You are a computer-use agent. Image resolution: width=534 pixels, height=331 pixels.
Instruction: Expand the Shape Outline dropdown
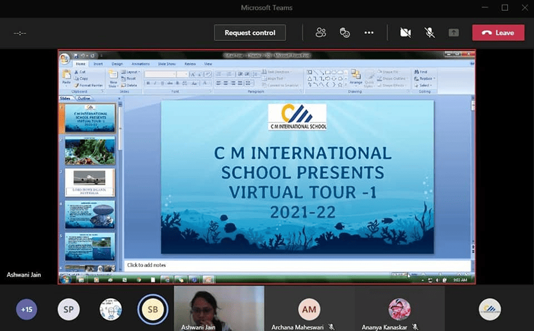pos(392,79)
